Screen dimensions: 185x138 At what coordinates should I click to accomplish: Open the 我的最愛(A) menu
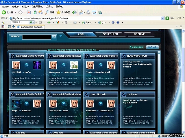pos(37,7)
